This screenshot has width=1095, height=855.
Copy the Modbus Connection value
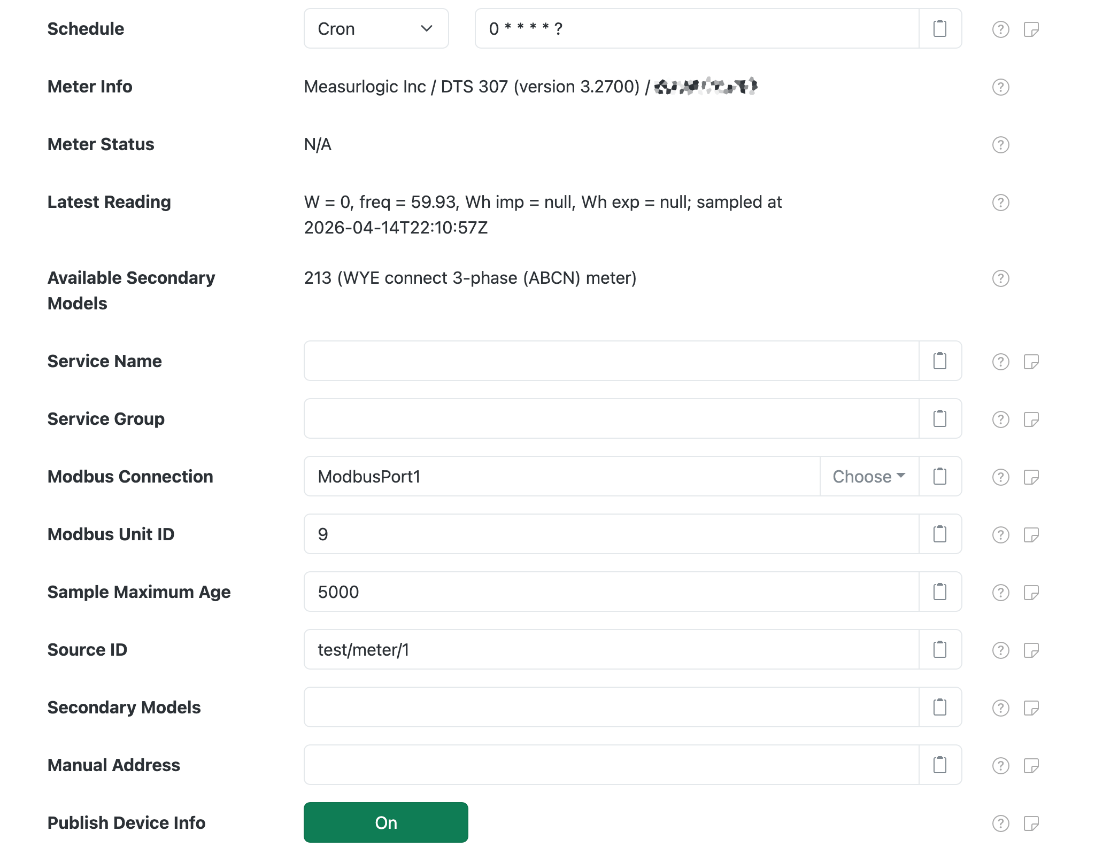click(940, 476)
